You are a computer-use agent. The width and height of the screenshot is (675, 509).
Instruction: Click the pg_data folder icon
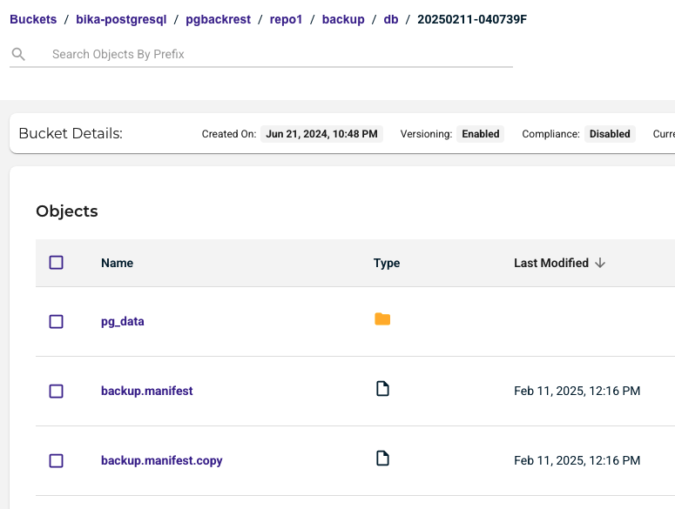point(382,319)
